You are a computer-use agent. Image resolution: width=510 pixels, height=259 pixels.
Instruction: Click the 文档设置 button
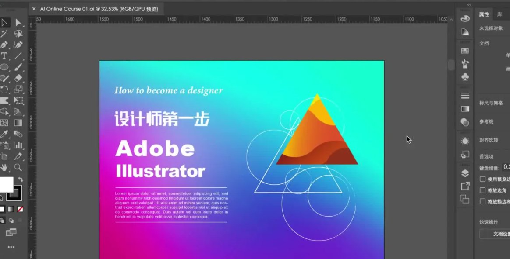[x=499, y=234]
